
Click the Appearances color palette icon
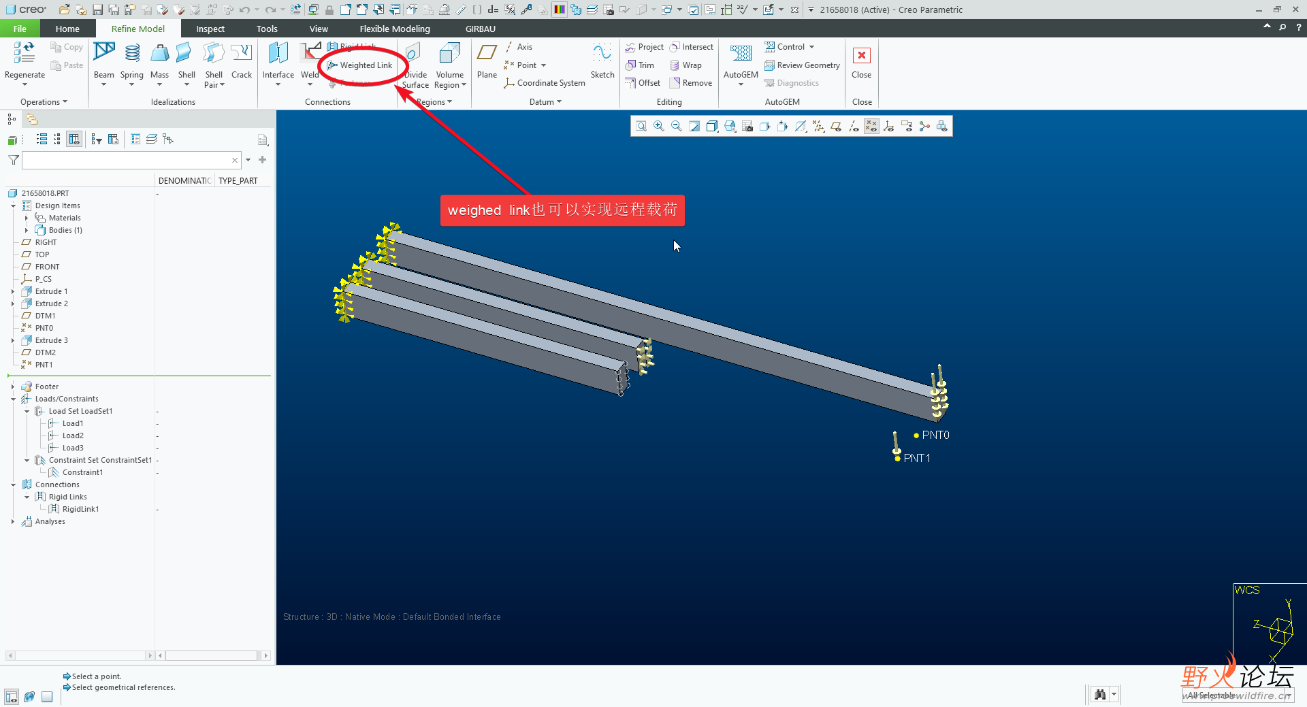tap(559, 10)
